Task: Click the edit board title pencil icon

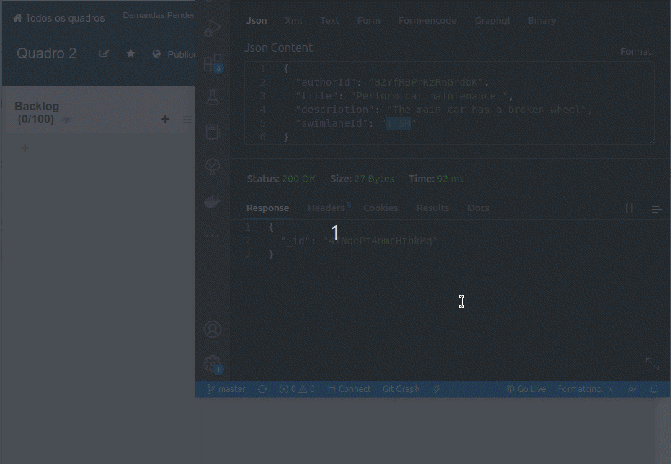Action: (x=104, y=53)
